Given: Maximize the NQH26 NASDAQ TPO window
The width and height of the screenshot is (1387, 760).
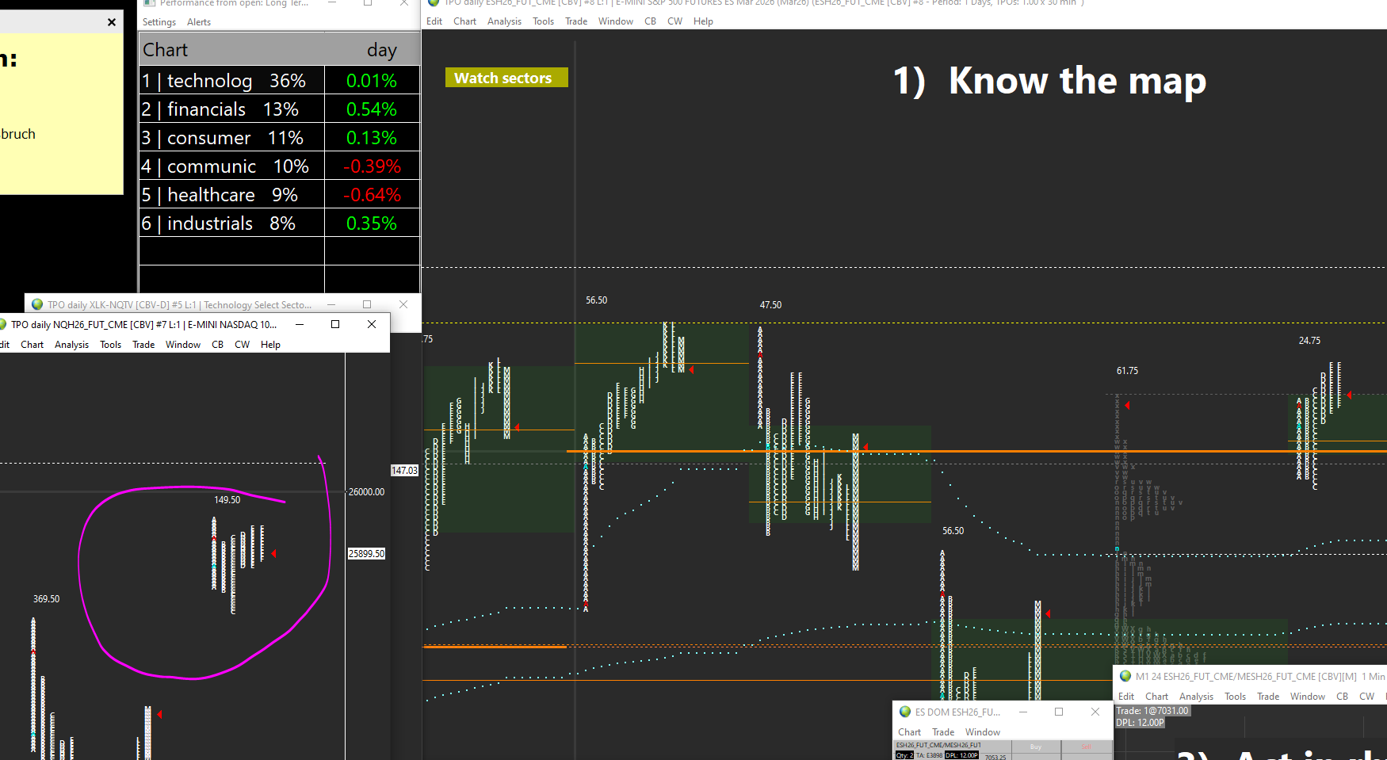Looking at the screenshot, I should (335, 324).
